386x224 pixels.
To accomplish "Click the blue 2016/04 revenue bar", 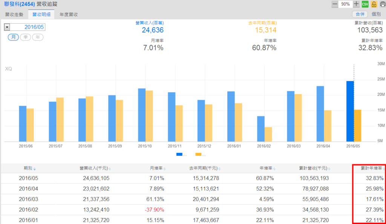I will click(320, 114).
